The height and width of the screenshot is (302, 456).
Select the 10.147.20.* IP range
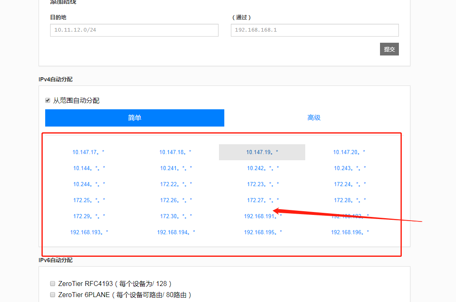349,152
